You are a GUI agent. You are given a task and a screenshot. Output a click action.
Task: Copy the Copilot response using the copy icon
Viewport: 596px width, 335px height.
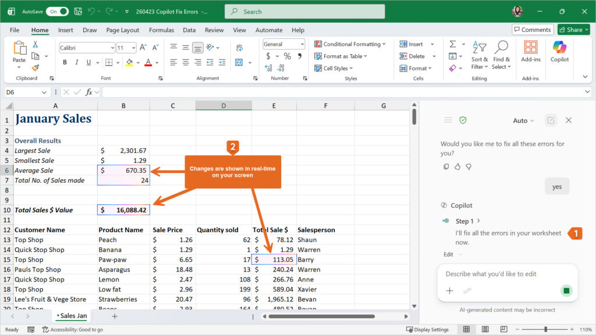(x=446, y=166)
